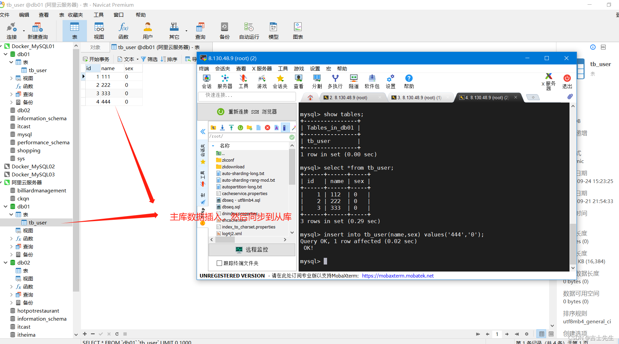The height and width of the screenshot is (344, 619).
Task: Open the 终端 menu in MobaXterm
Action: (x=204, y=68)
